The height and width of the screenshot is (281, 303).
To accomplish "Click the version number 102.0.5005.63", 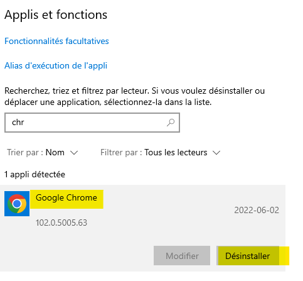I will click(x=61, y=223).
